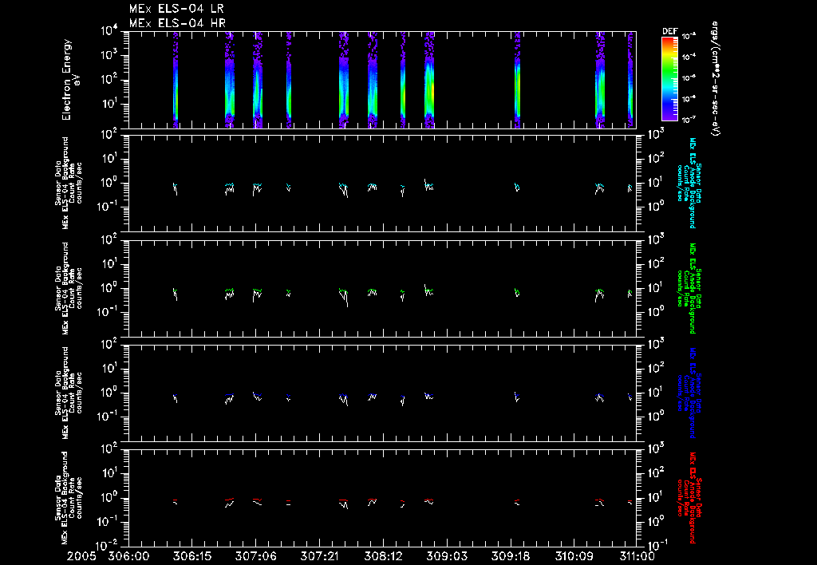817x565 pixels.
Task: Click the 10^4 tick on the Electron Energy axis
Action: [x=109, y=32]
